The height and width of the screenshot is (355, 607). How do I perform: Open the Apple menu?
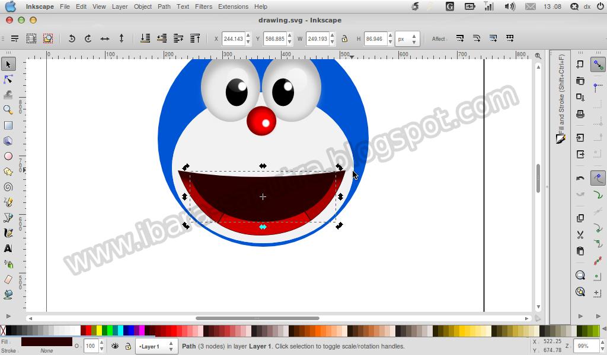click(x=11, y=7)
